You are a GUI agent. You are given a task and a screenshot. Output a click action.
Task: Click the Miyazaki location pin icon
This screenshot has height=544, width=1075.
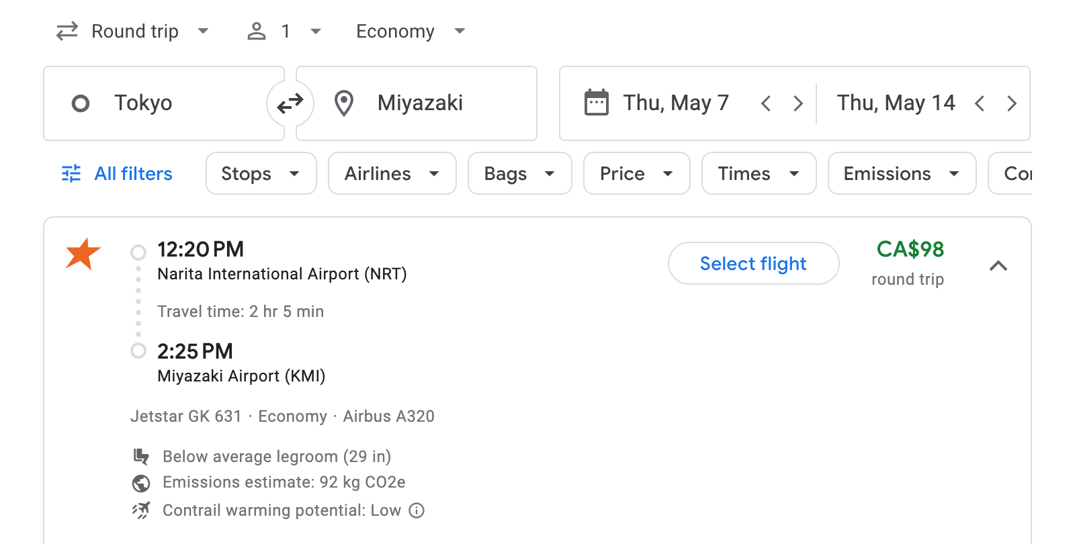(343, 103)
